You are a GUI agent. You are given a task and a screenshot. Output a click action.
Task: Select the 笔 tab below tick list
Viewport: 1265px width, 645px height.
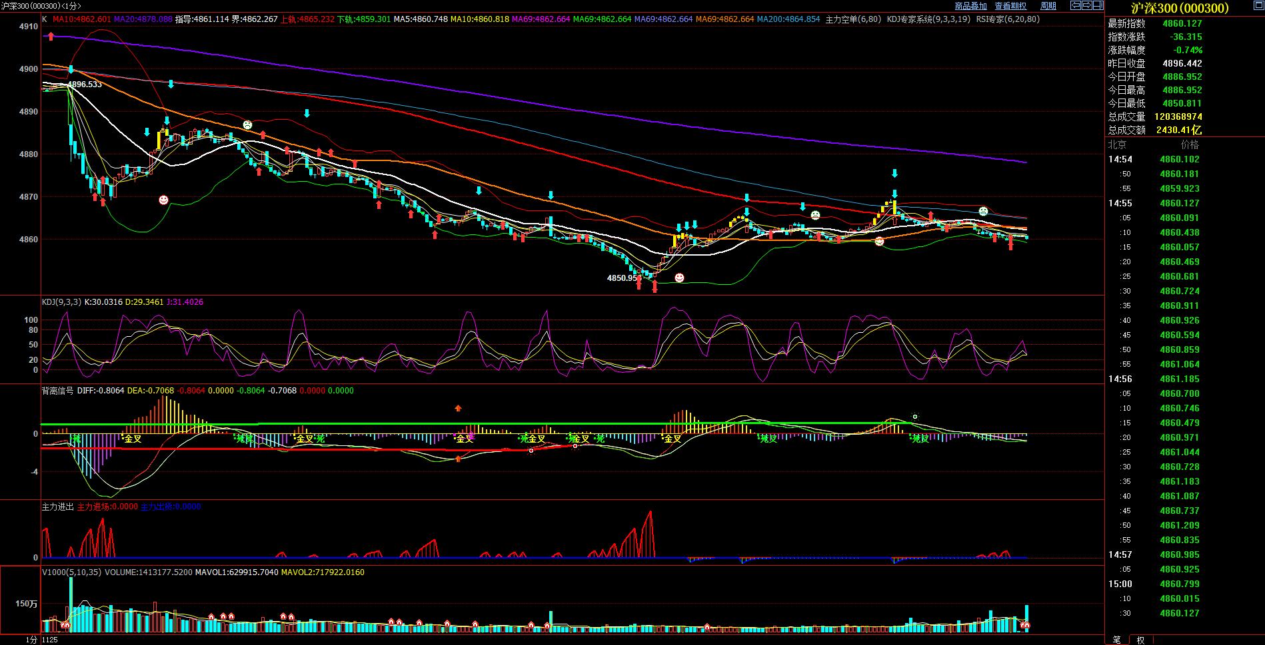click(x=1117, y=640)
